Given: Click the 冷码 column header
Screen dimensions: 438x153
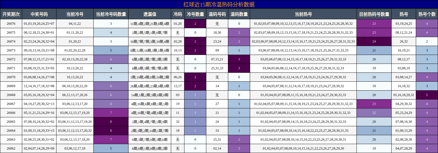Looking at the screenshot, I should click(x=178, y=14).
